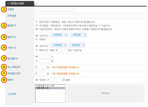
Task: Open 발행기간 start date dropdown
Action: (59, 35)
